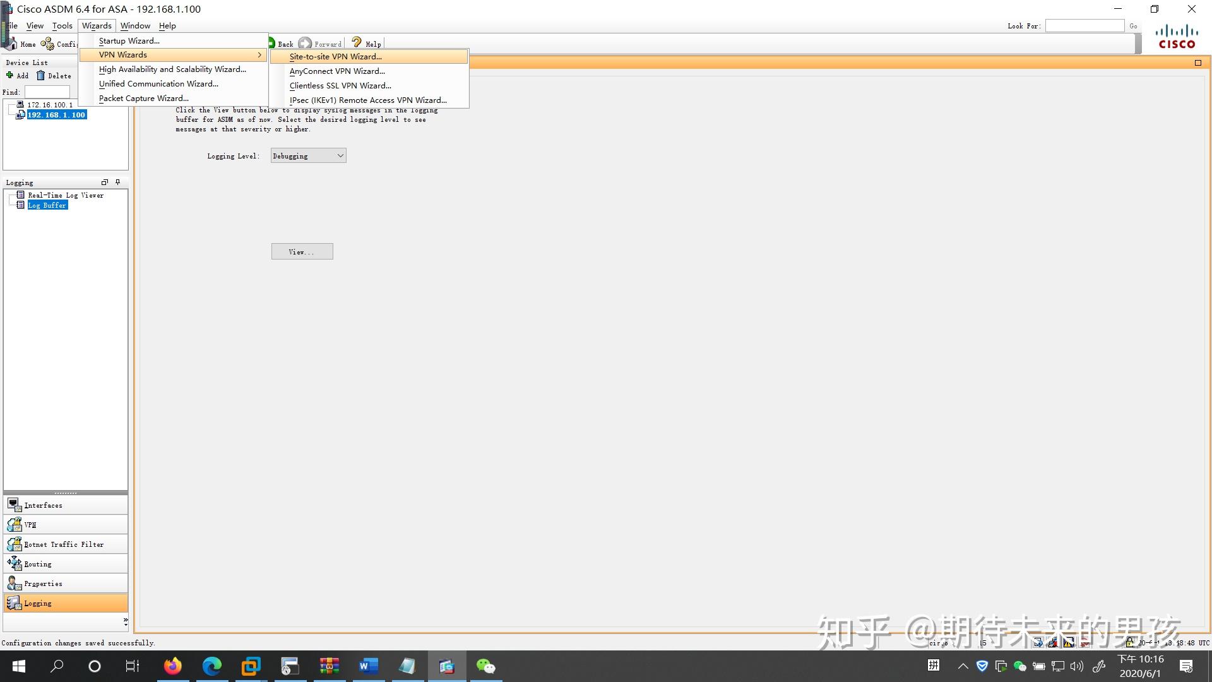Open the Routing panel
1212x682 pixels.
tap(39, 563)
